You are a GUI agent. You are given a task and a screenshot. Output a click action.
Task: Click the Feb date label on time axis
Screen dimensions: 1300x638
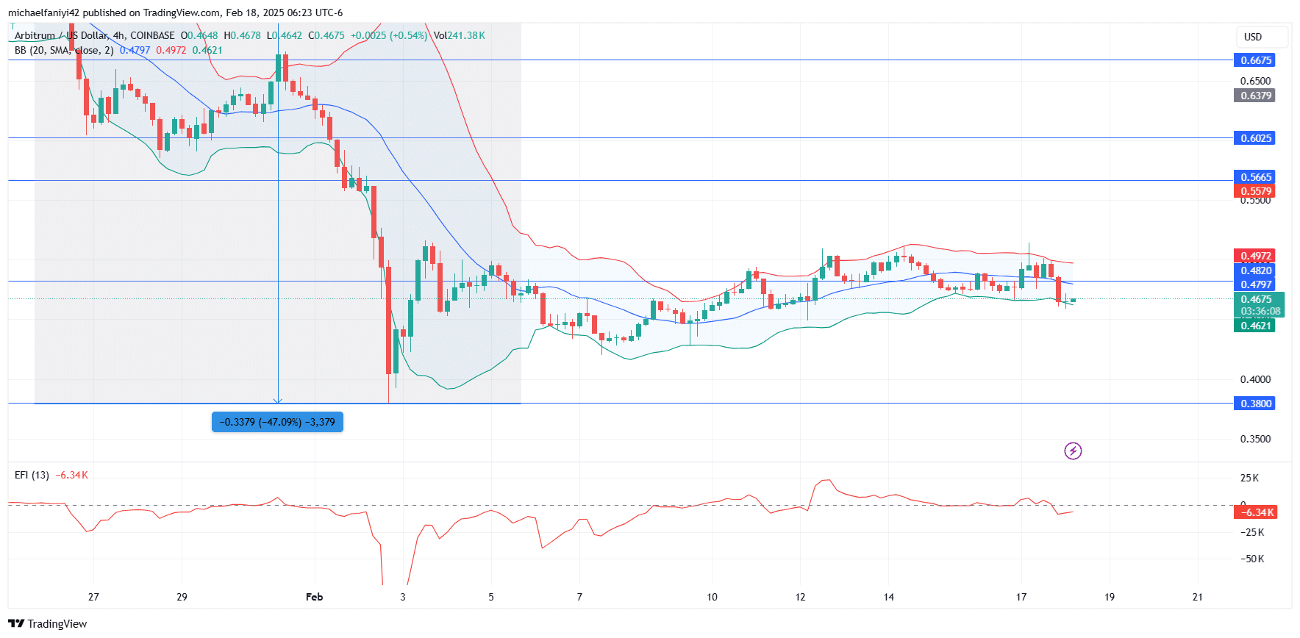point(314,597)
